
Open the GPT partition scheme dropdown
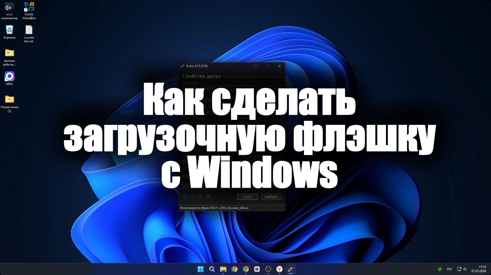coord(204,123)
